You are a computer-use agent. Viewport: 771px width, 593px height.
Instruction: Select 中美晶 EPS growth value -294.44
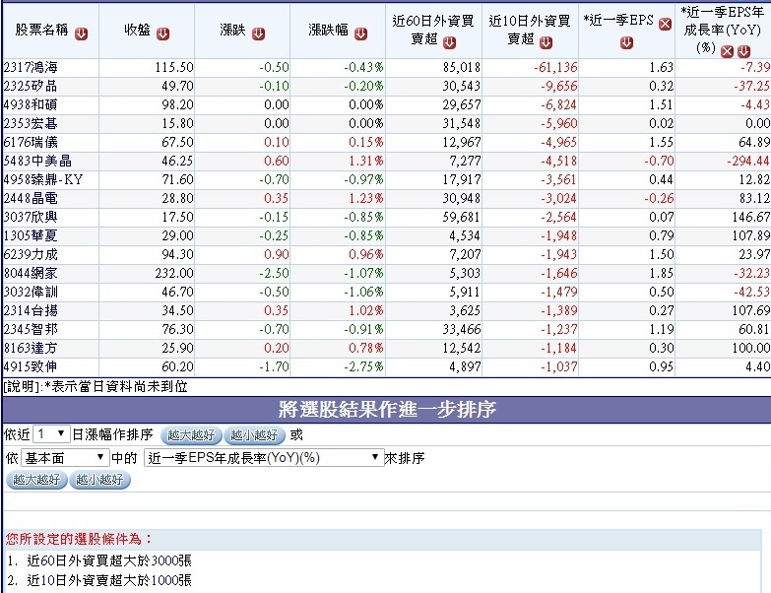coord(748,161)
